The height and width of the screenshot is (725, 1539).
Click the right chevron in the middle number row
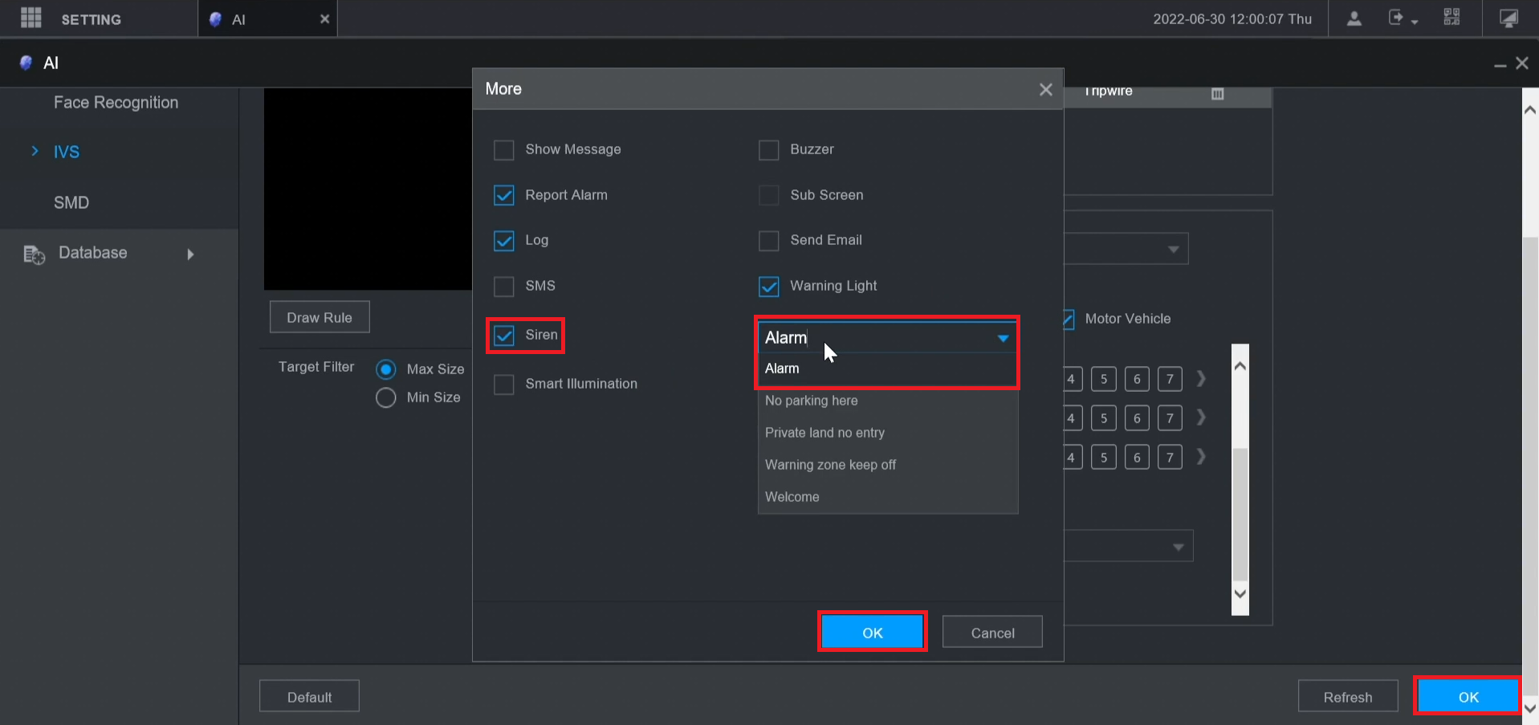coord(1201,417)
